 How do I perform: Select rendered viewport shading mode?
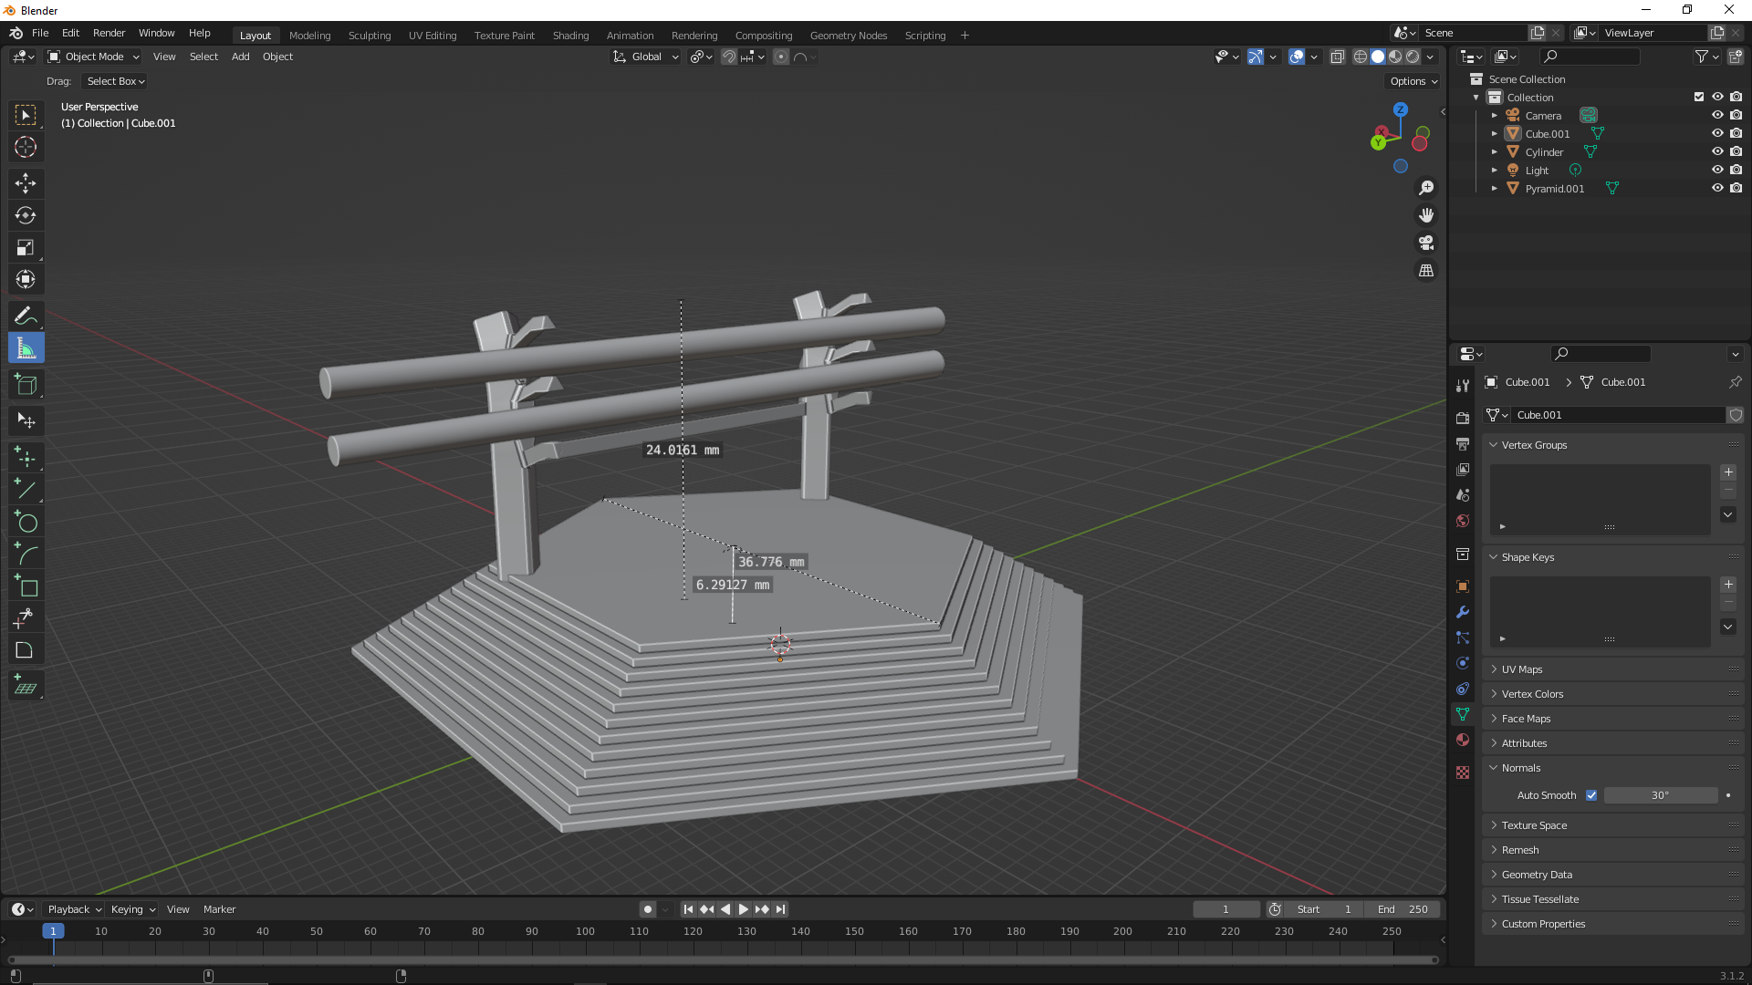pyautogui.click(x=1413, y=57)
